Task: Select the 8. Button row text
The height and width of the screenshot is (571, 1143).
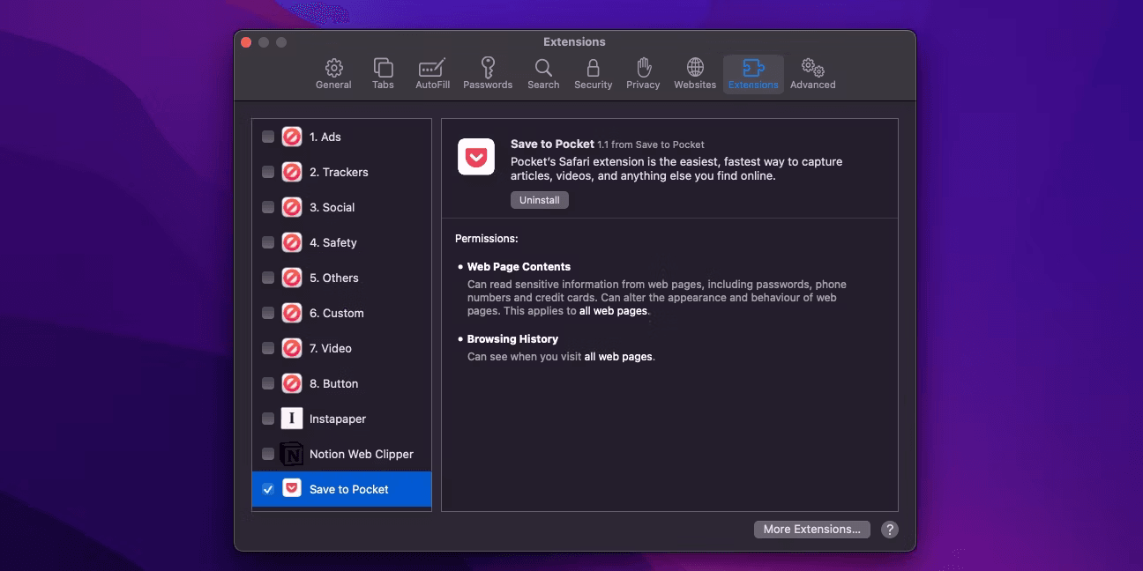Action: pyautogui.click(x=334, y=383)
